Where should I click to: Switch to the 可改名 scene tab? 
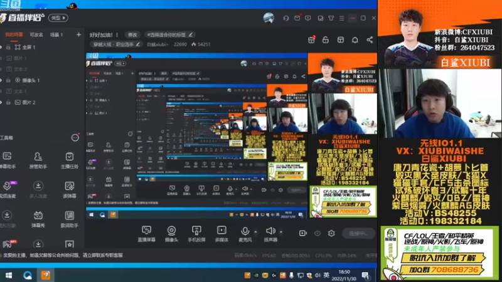click(x=36, y=34)
